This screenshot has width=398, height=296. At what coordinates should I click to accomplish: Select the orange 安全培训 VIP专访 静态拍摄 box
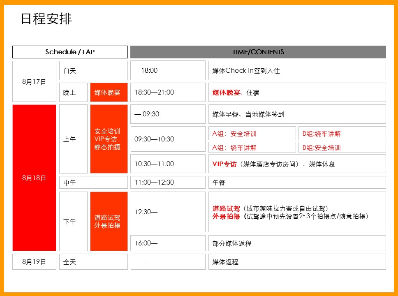tap(109, 139)
